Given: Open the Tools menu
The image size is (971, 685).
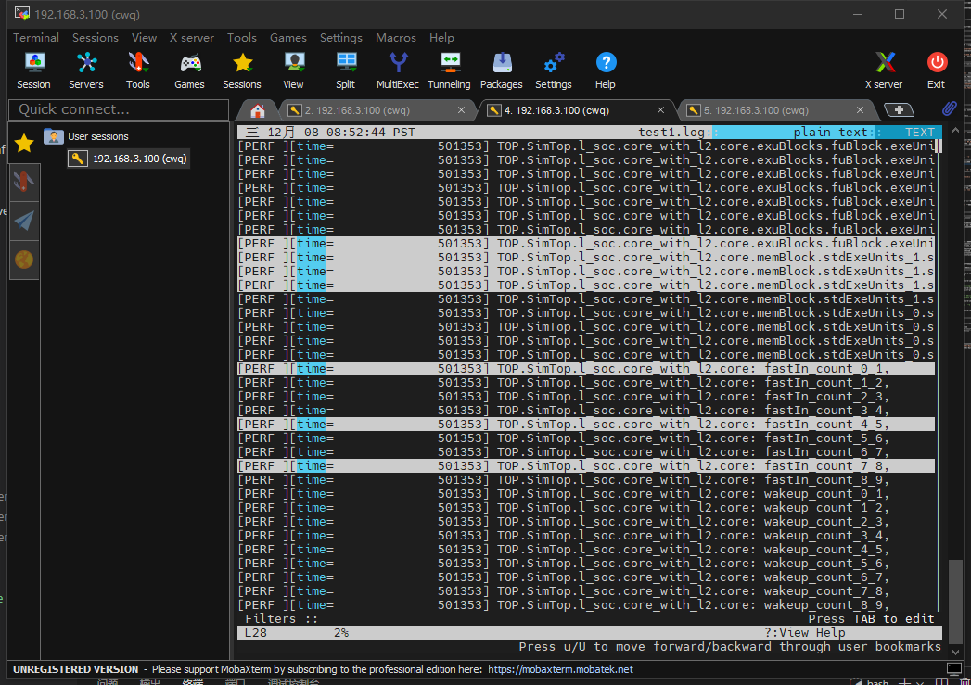Looking at the screenshot, I should pyautogui.click(x=241, y=38).
